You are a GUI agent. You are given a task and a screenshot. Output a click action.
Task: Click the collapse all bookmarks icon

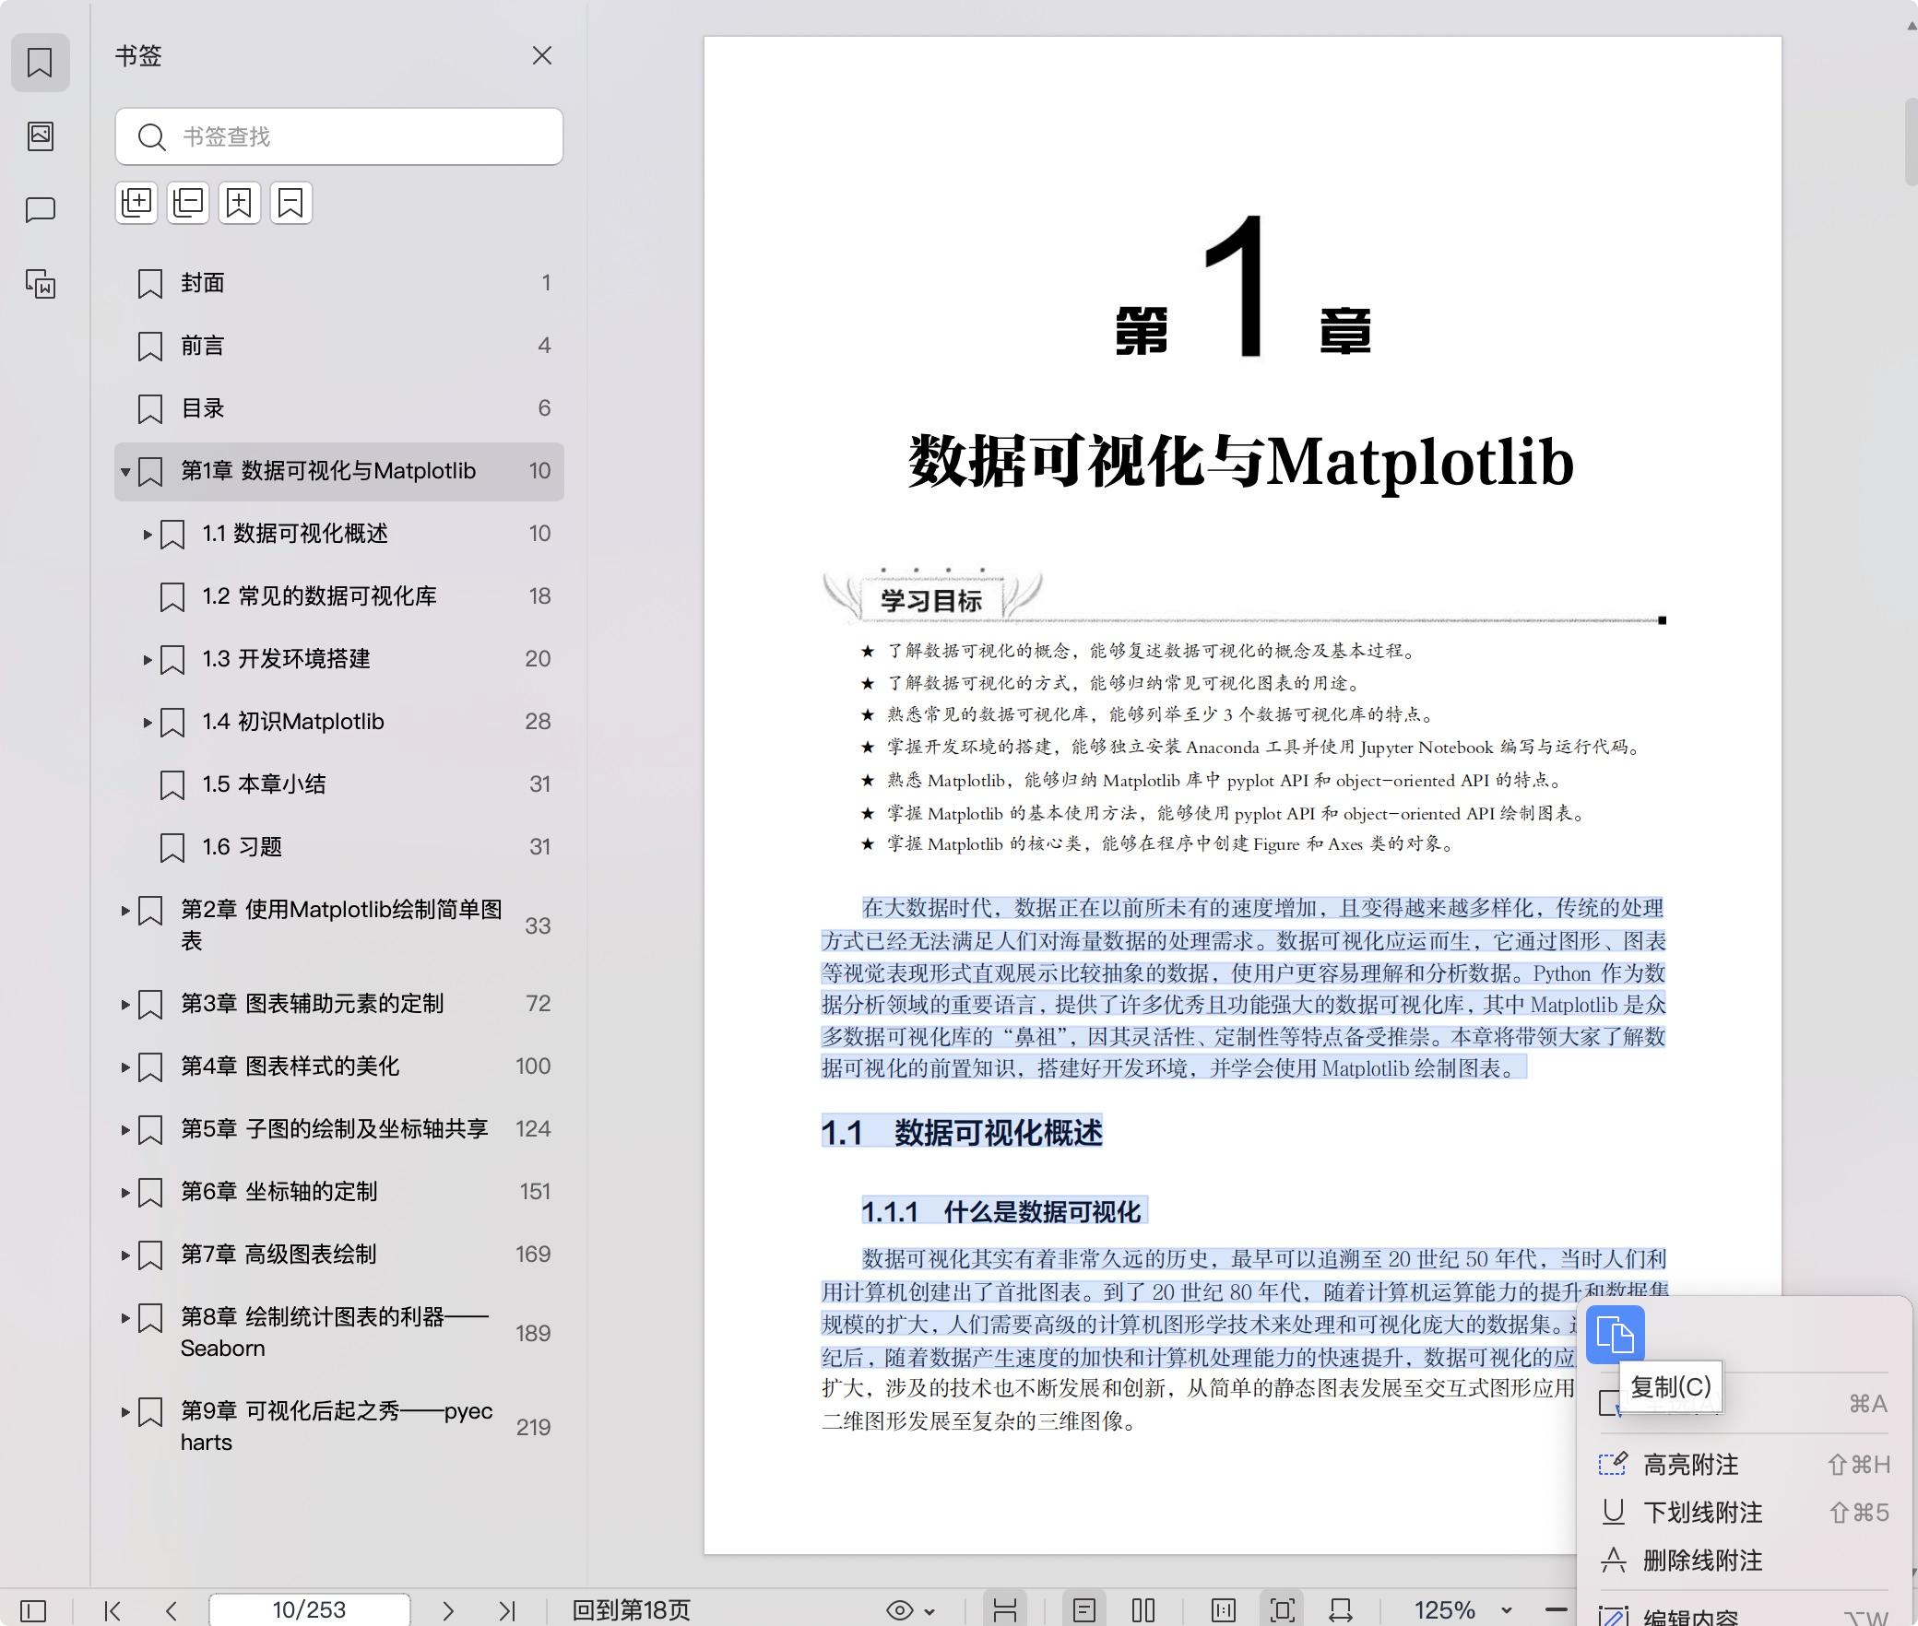pos(188,203)
